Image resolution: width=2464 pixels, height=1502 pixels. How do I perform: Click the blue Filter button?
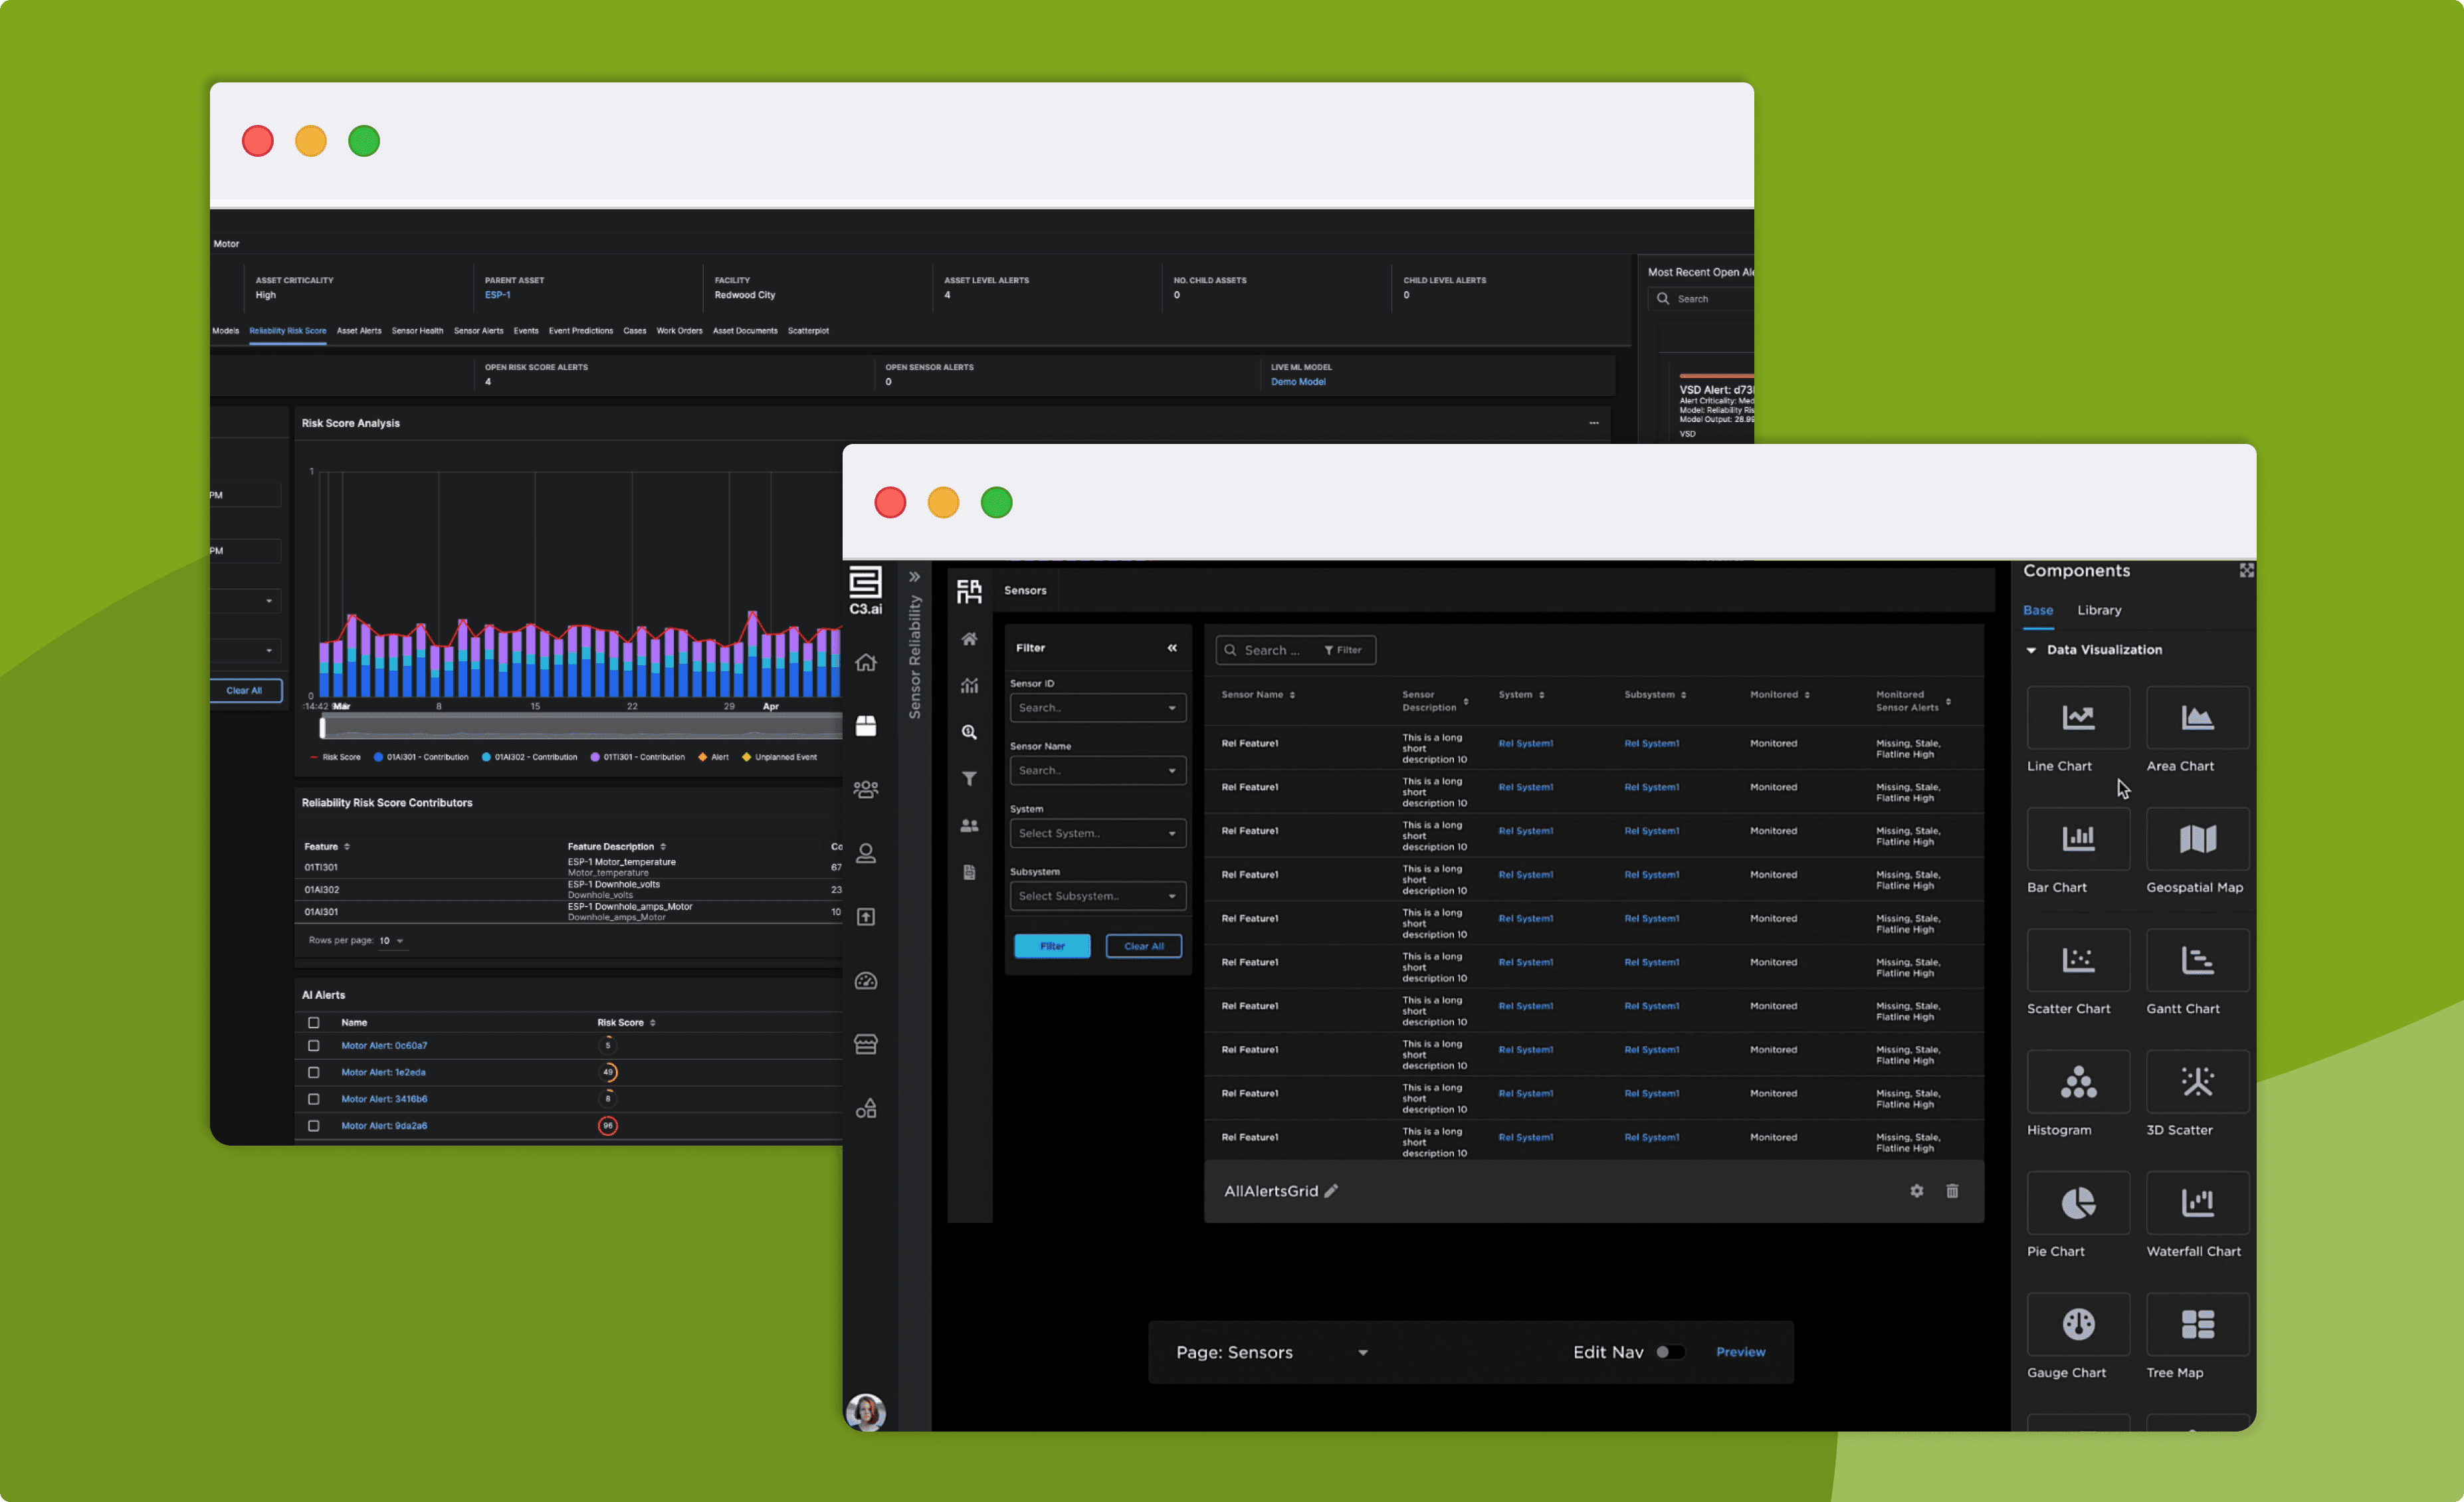1052,946
